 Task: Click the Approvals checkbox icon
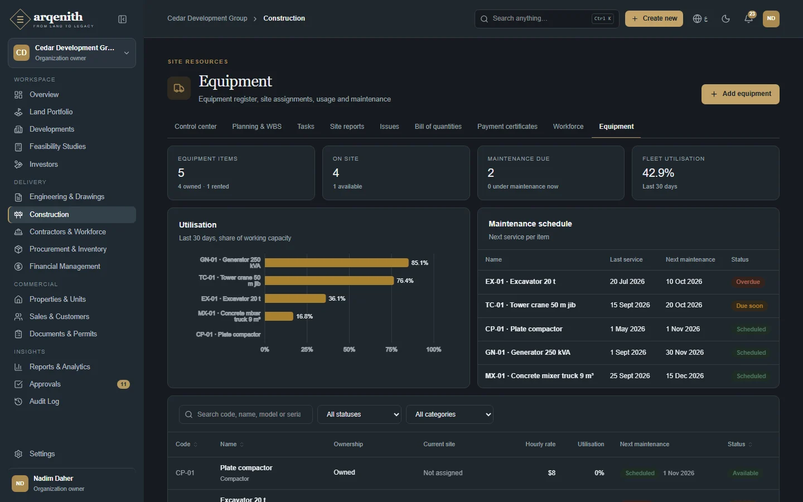[18, 384]
